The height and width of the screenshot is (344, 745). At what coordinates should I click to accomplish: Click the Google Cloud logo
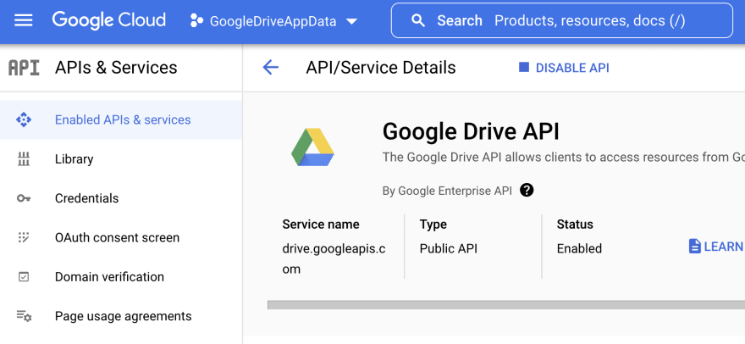(109, 20)
